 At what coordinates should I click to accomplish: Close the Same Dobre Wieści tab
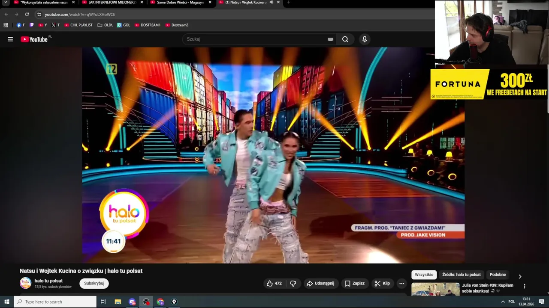(x=210, y=2)
